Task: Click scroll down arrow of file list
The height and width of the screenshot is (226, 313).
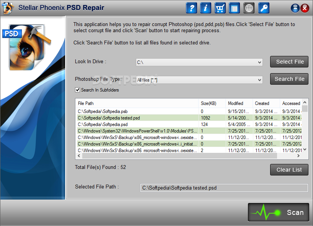Action: click(305, 149)
